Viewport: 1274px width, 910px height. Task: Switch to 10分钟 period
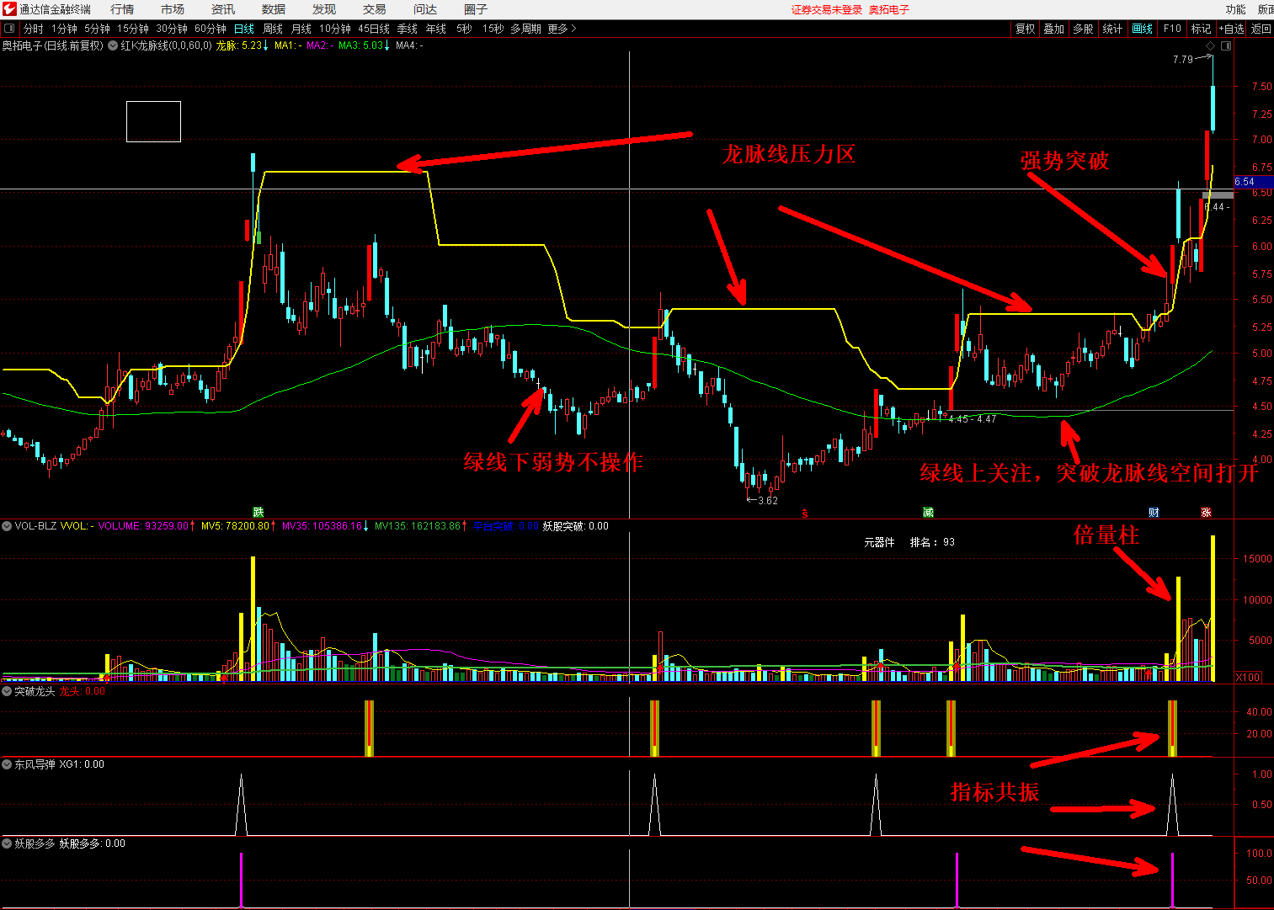tap(335, 29)
